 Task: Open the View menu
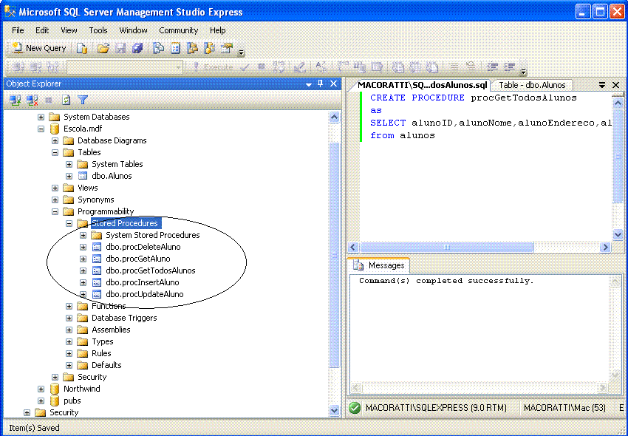click(69, 30)
